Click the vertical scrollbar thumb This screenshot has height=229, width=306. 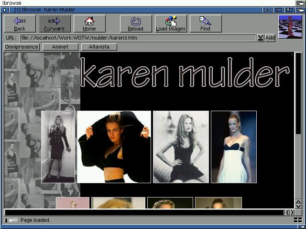(x=298, y=93)
